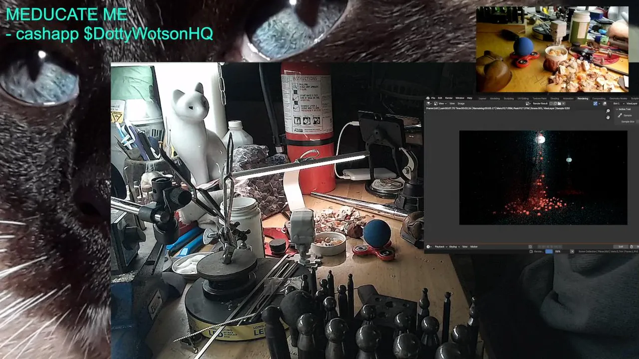Open the timeline editor type dropdown
The width and height of the screenshot is (639, 359).
pos(429,246)
